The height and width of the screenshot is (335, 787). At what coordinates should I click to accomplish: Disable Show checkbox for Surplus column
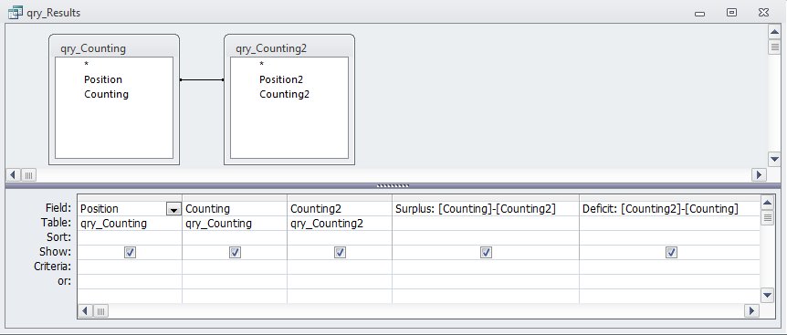486,253
